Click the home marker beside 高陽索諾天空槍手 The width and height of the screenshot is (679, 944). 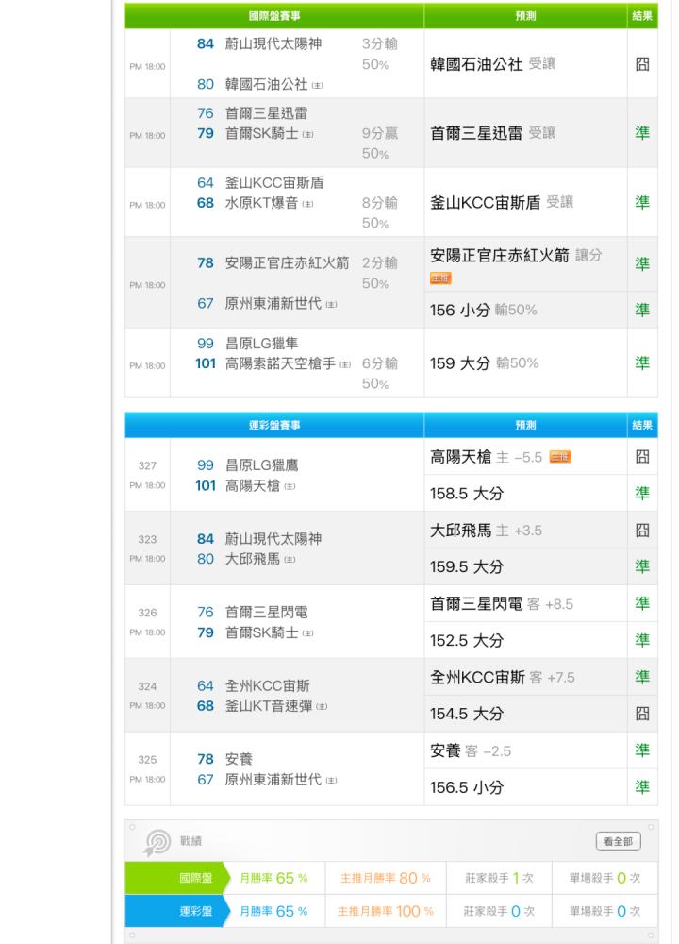[x=345, y=364]
